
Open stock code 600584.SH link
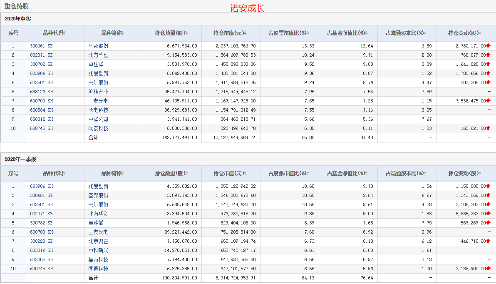(x=42, y=110)
